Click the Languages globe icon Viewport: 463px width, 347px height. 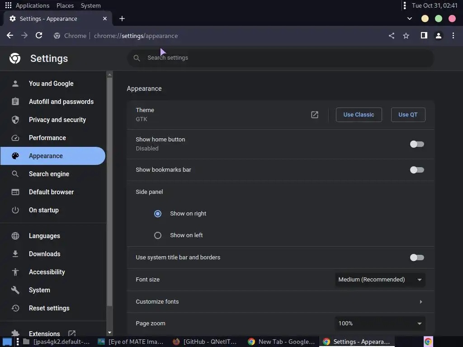15,236
